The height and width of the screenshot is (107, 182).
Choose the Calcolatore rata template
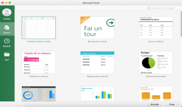point(156,94)
